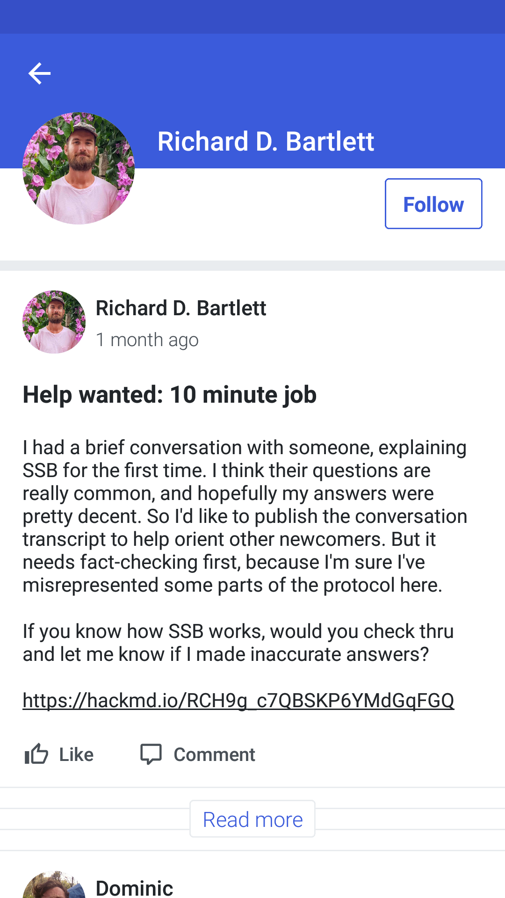Screen dimensions: 505x898
Task: Tap Dominic's avatar at the bottom
Action: pos(54,885)
